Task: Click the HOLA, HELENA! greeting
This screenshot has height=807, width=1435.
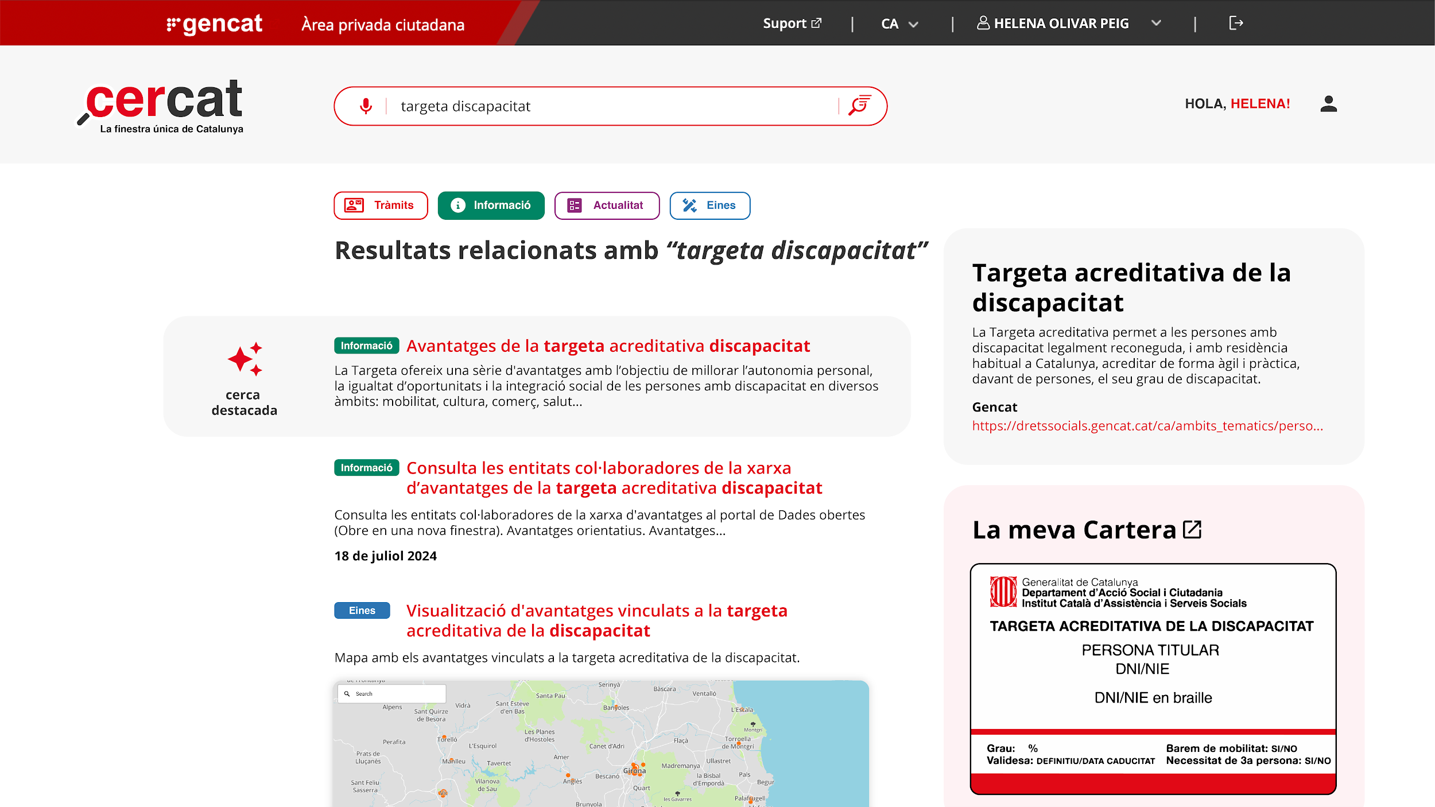Action: pos(1238,104)
